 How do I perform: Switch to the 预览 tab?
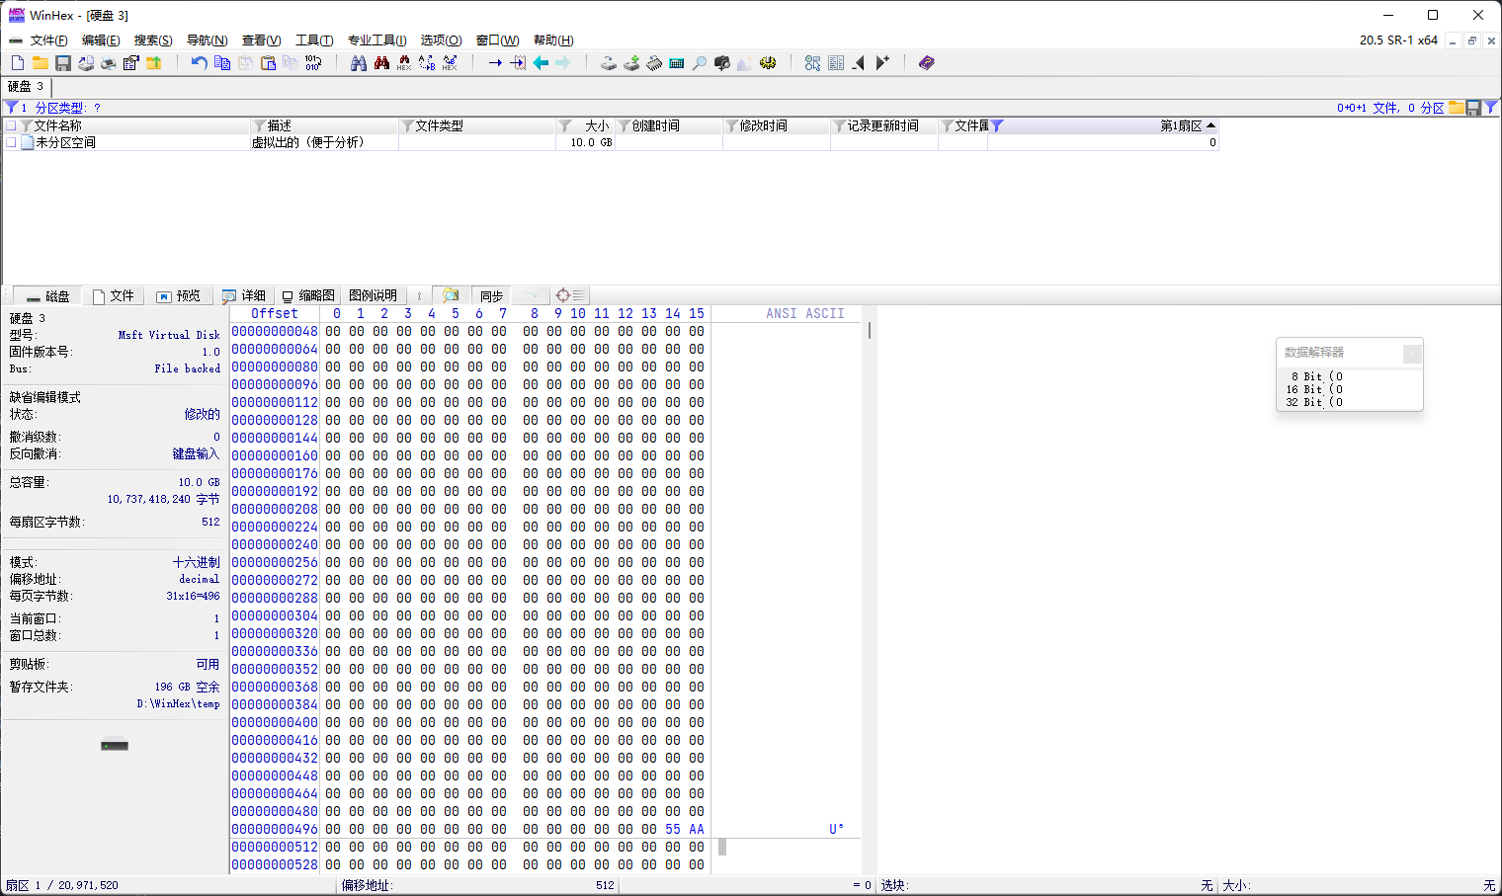tap(178, 295)
